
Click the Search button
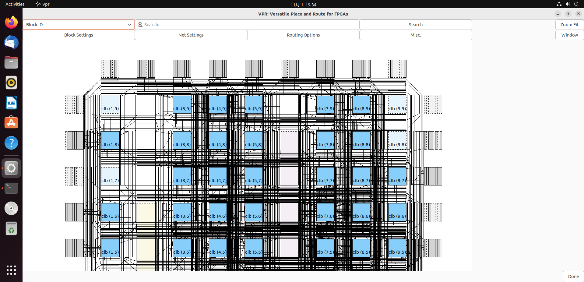(x=416, y=25)
